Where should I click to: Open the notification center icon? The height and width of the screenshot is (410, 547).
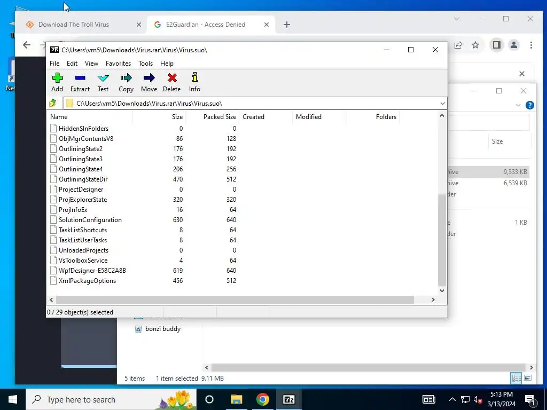tap(530, 400)
